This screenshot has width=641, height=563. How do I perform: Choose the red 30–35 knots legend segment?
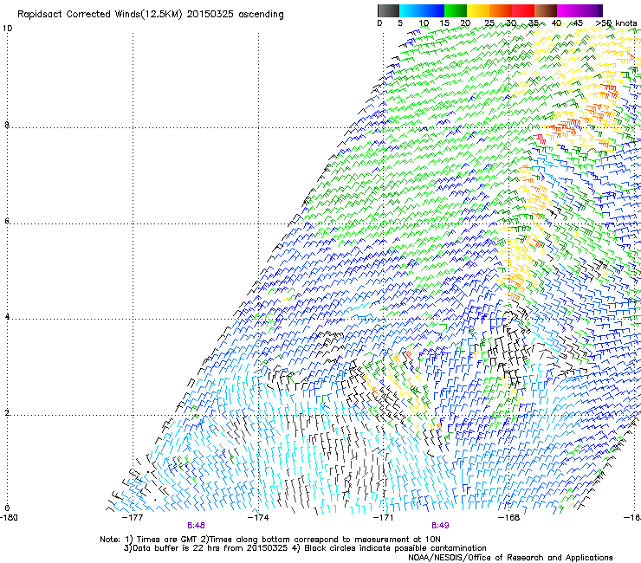[523, 10]
